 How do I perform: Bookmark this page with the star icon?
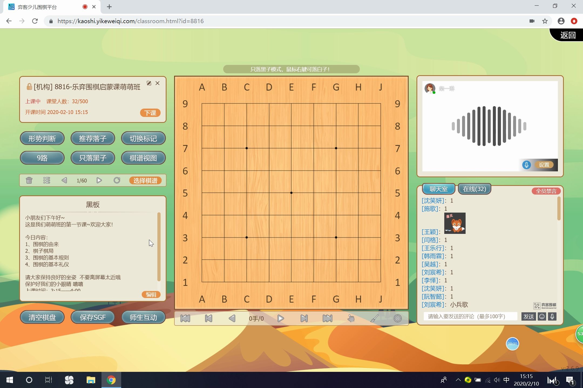tap(545, 21)
